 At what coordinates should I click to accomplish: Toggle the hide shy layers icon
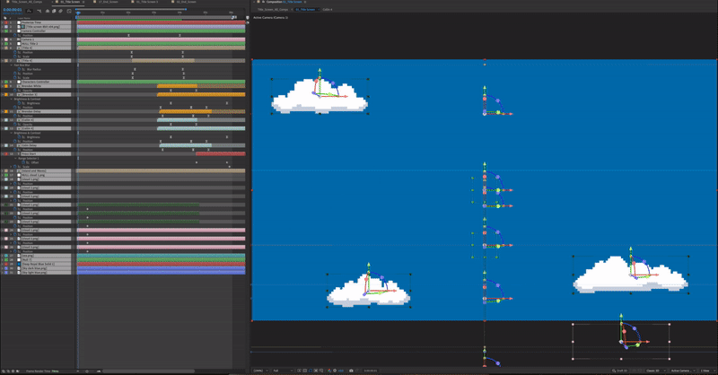click(x=48, y=11)
